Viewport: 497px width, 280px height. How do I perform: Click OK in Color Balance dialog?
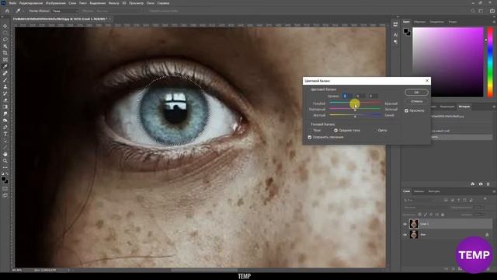pyautogui.click(x=416, y=93)
